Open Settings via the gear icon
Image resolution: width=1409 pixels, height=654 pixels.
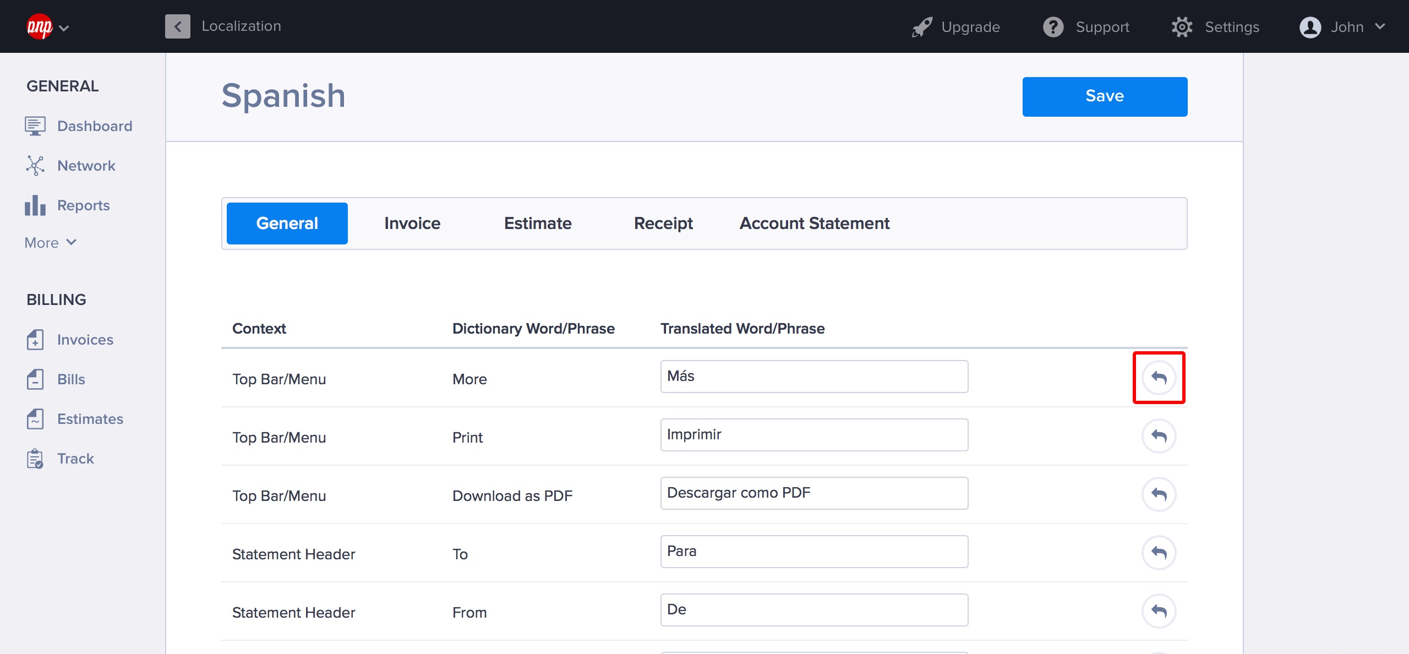point(1182,27)
